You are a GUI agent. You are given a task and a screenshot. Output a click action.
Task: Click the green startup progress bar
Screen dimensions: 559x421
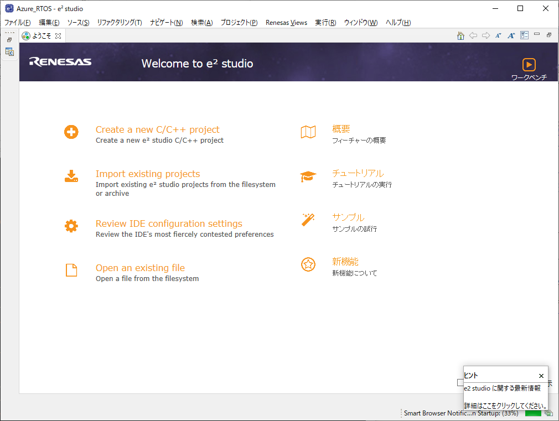(533, 413)
